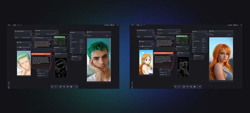Toggle the lock icon in the green-haired window's bottom toolbar
Image resolution: width=250 pixels, height=113 pixels.
pos(67,87)
